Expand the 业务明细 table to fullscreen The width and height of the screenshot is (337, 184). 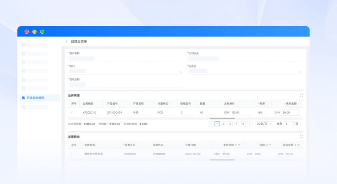tap(301, 95)
